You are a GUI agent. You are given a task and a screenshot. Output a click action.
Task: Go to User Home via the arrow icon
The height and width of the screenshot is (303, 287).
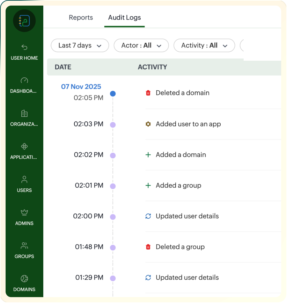24,47
